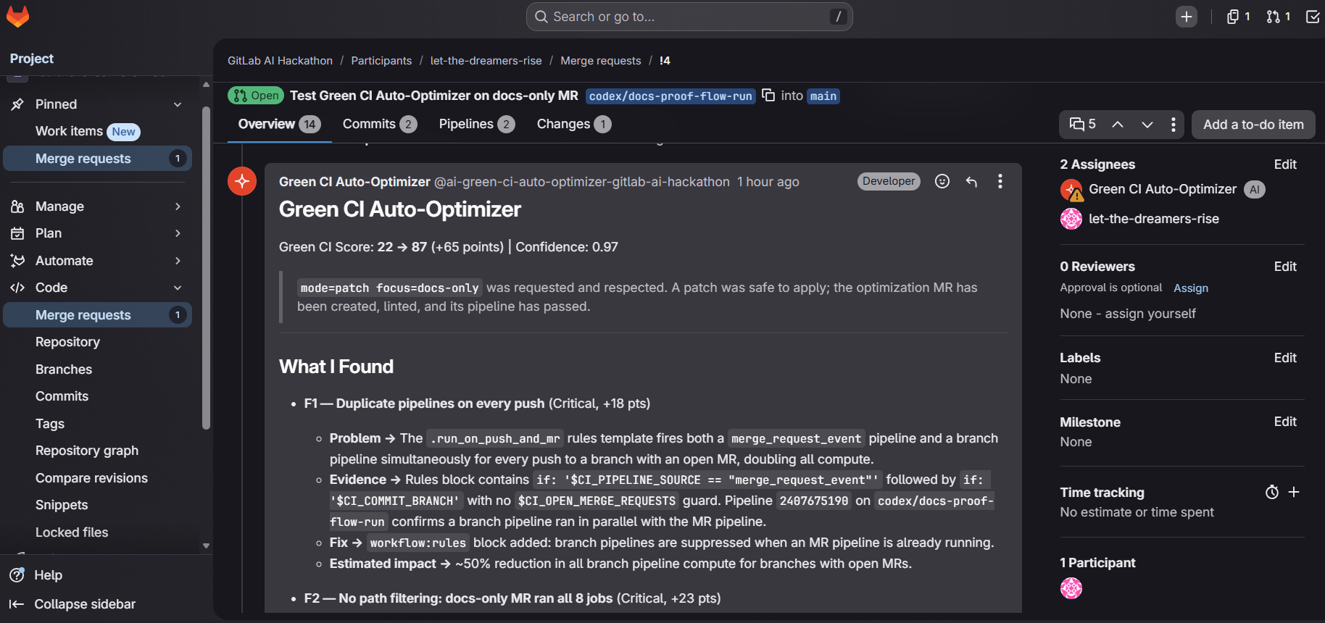Edit the Assignees
The height and width of the screenshot is (623, 1325).
click(x=1285, y=164)
